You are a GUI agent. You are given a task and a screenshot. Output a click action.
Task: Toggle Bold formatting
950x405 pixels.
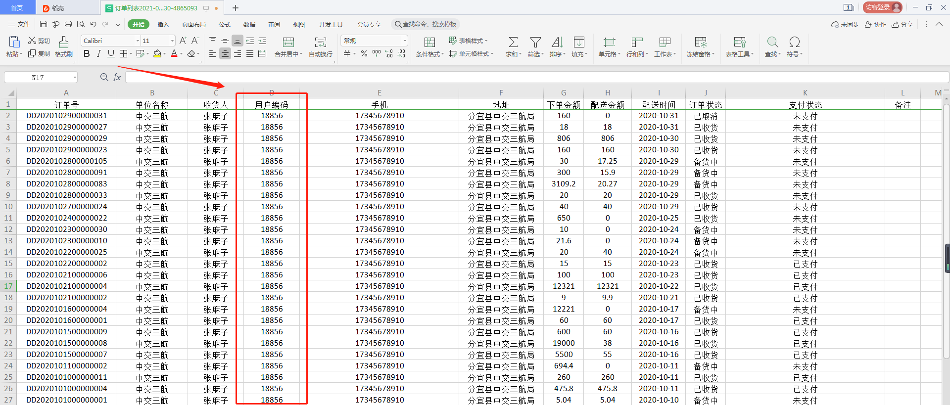[87, 54]
